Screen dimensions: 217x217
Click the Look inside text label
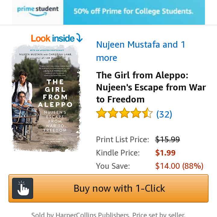click(x=52, y=38)
